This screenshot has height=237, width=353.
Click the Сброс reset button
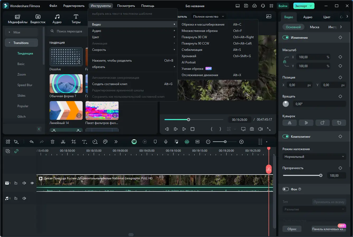(292, 229)
